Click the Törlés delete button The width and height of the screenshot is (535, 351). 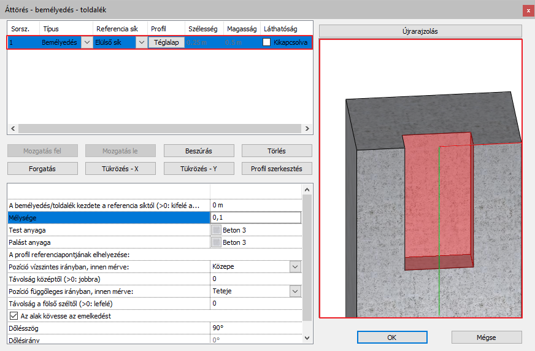[x=277, y=151]
